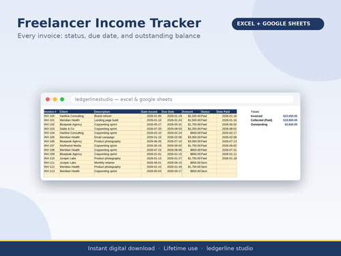Click the 'Sent' status in the INV-111 row
The image size is (341, 256).
(x=209, y=162)
